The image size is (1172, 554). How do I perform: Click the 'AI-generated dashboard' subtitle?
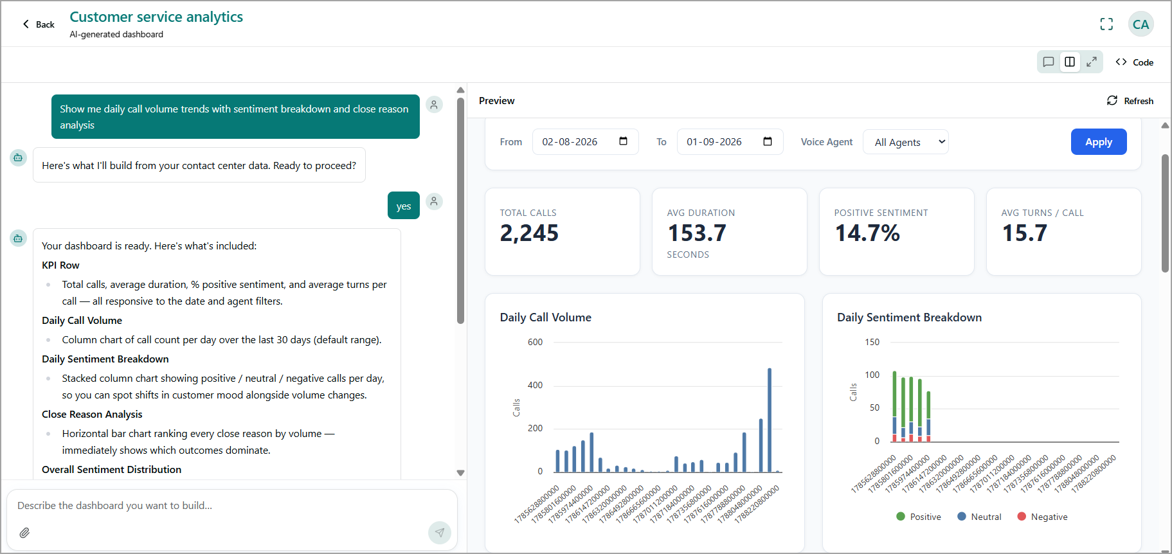(116, 35)
